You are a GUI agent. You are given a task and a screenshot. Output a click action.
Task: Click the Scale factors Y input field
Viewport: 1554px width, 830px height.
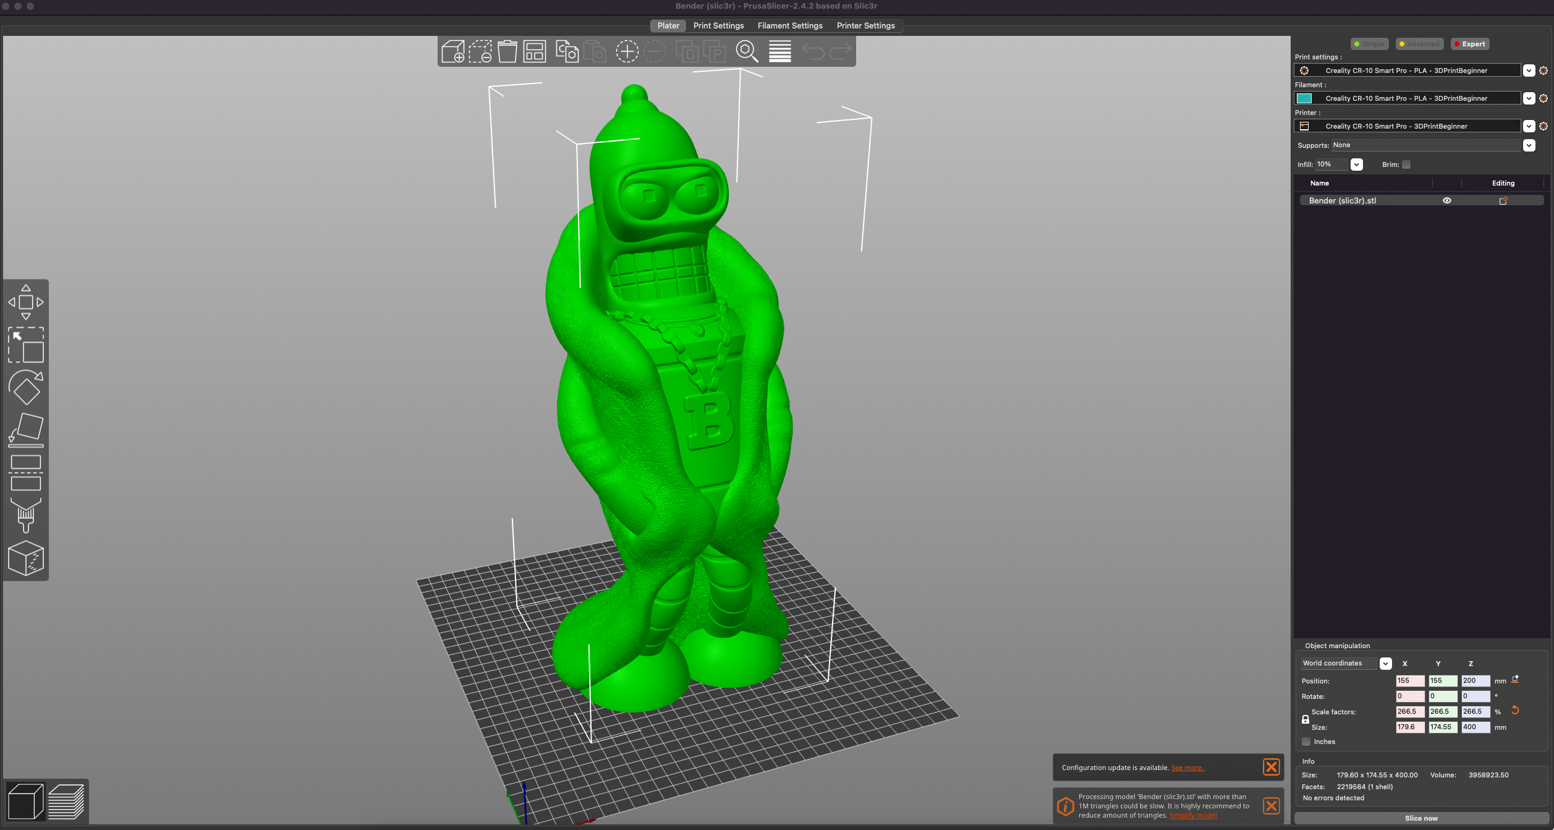point(1443,711)
